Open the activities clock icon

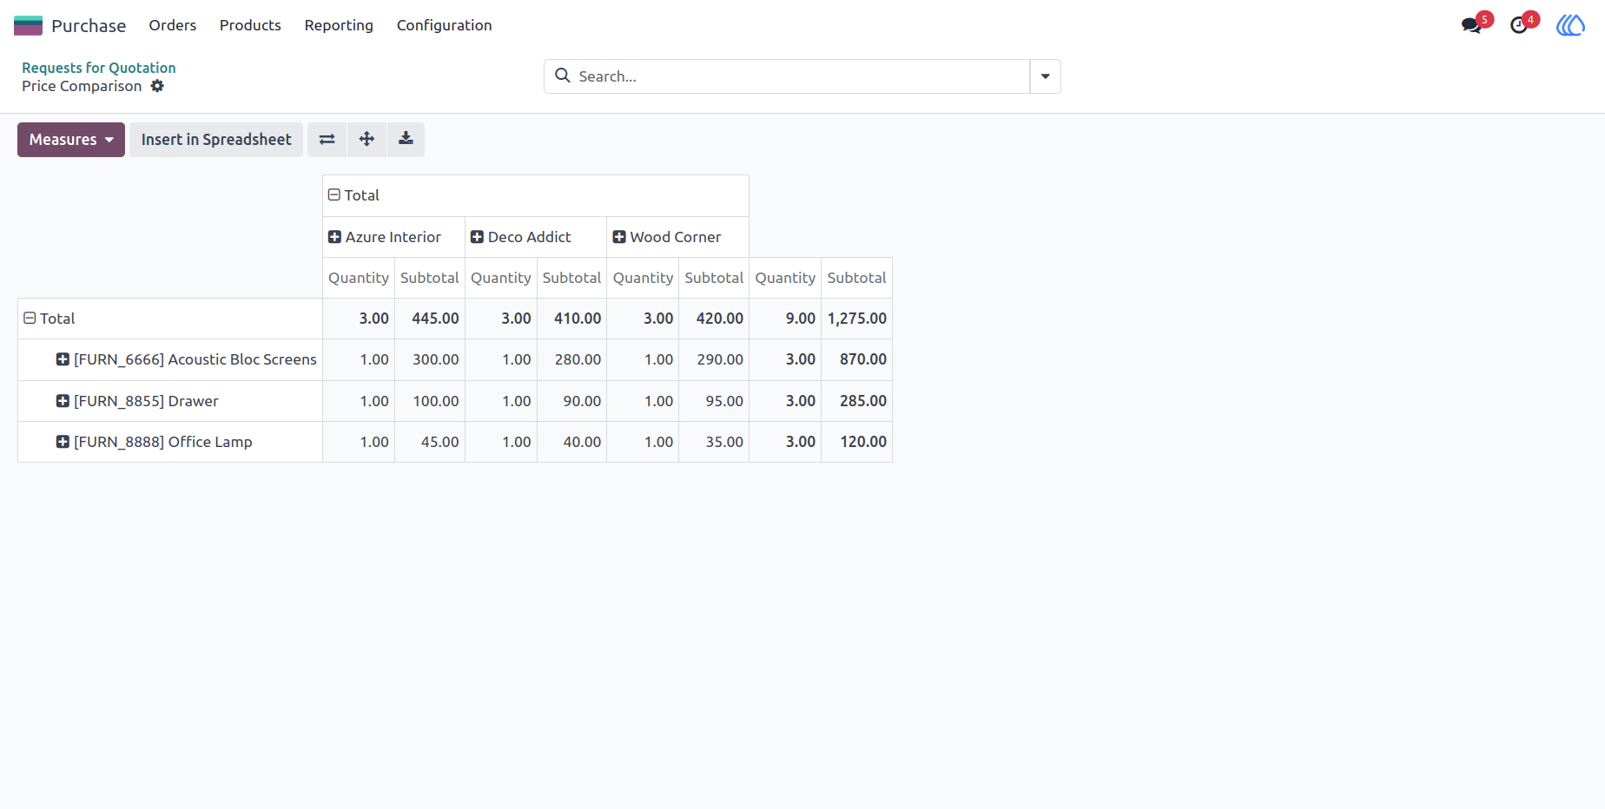[x=1519, y=25]
